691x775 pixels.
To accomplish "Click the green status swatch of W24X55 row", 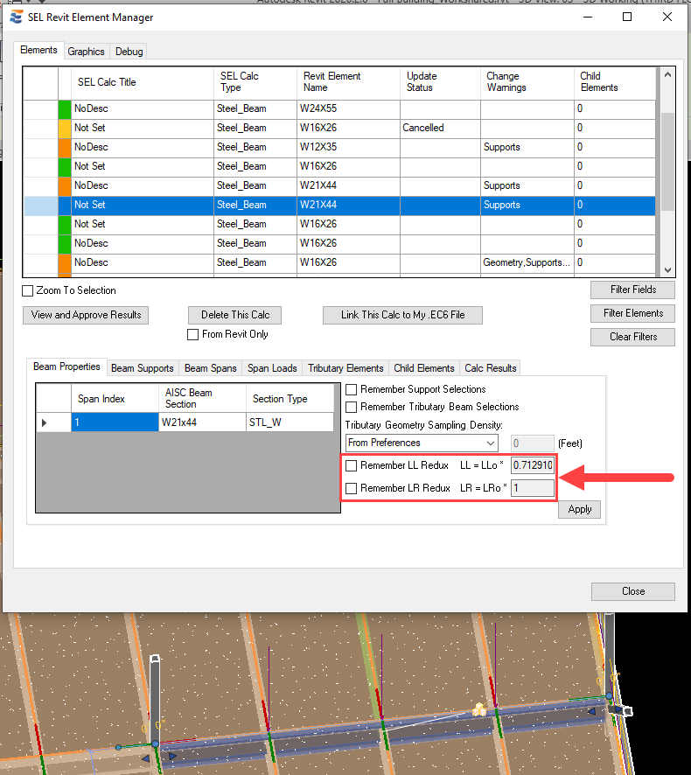I will tap(65, 109).
